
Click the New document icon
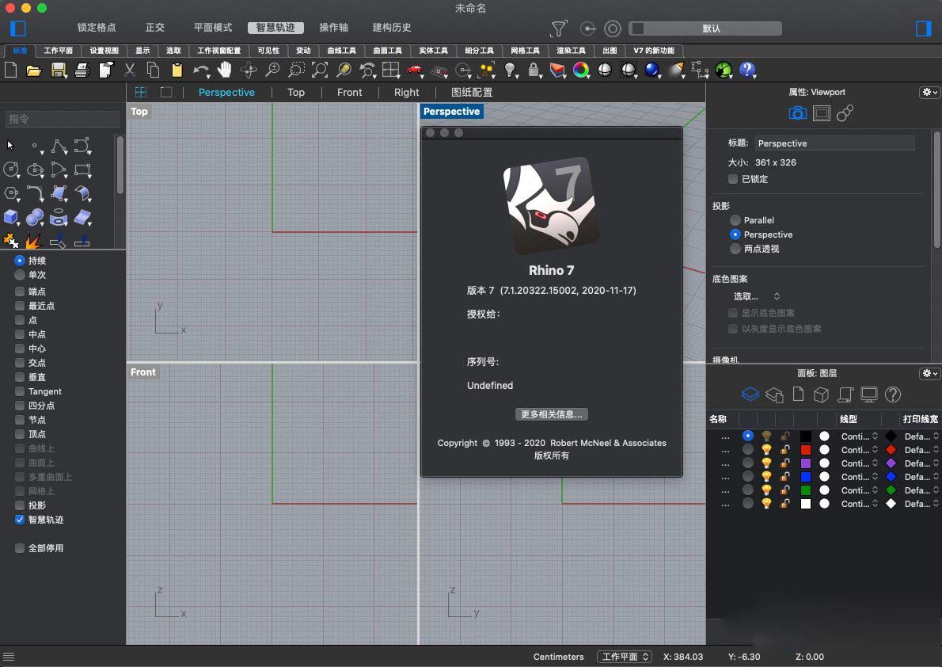tap(11, 70)
